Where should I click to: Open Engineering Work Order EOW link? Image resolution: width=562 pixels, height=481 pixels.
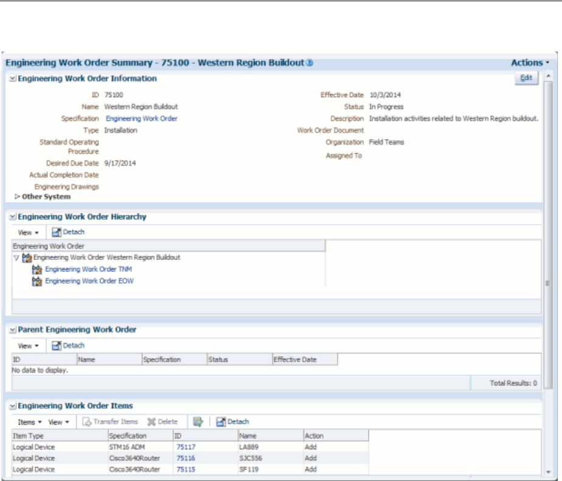[89, 281]
